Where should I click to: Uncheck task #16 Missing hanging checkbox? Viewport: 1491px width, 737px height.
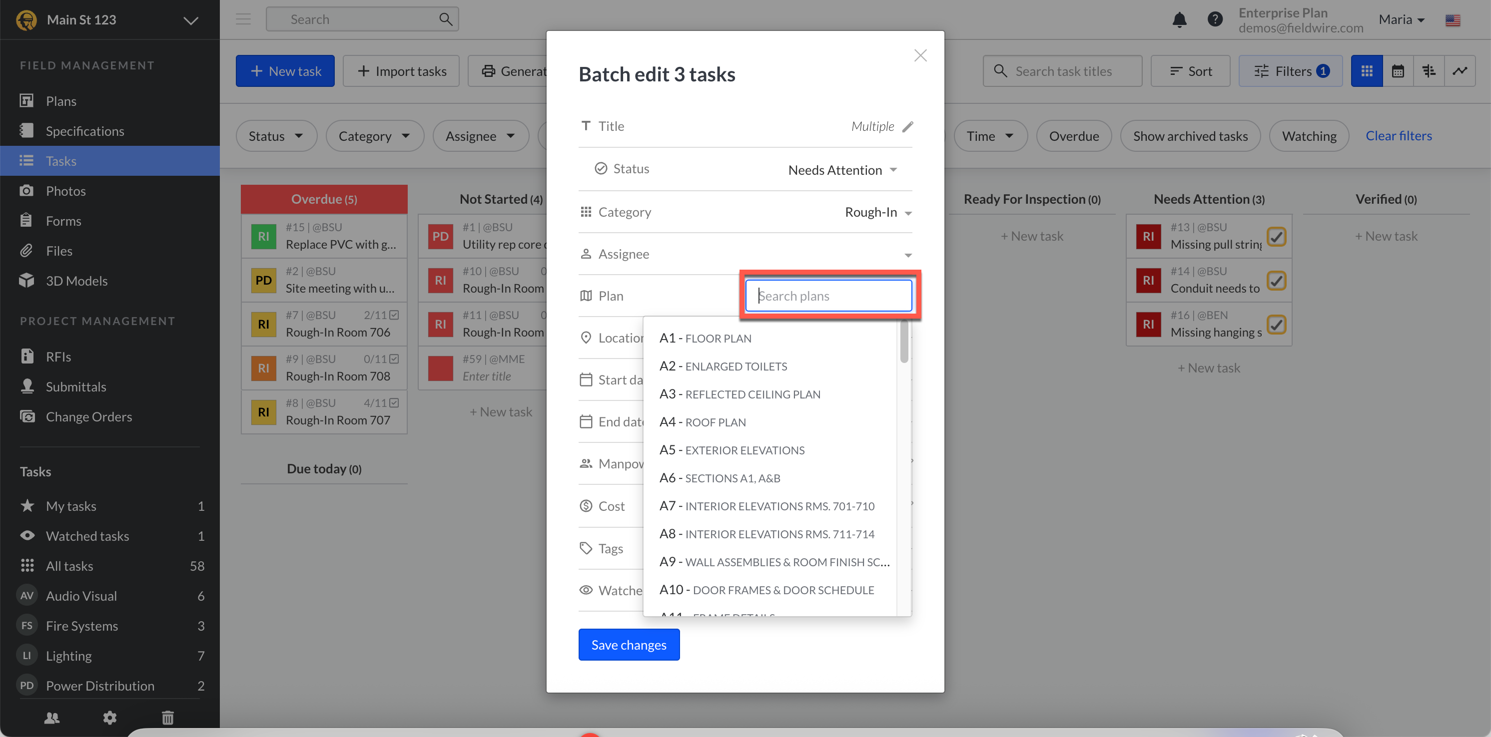(1276, 324)
